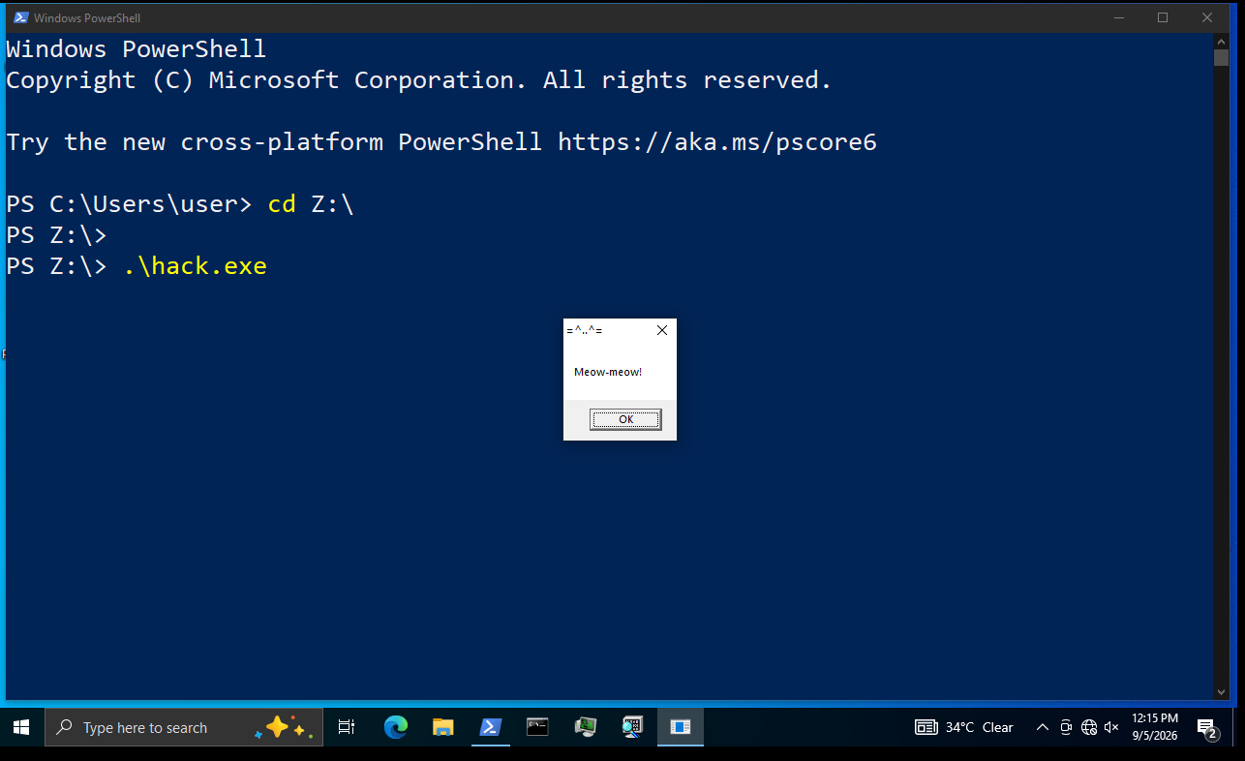
Task: Click the Meow-meow! message text
Action: [x=608, y=372]
